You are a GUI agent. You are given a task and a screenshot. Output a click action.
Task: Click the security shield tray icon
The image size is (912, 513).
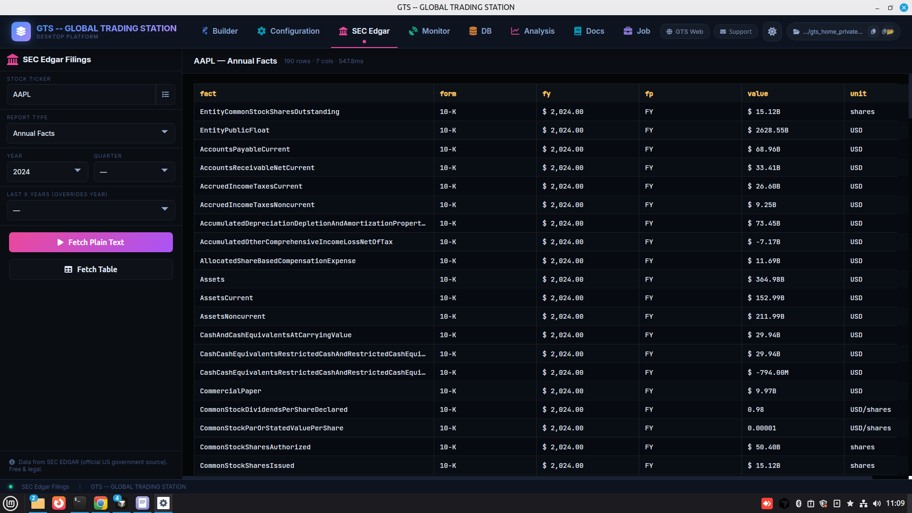coord(823,503)
